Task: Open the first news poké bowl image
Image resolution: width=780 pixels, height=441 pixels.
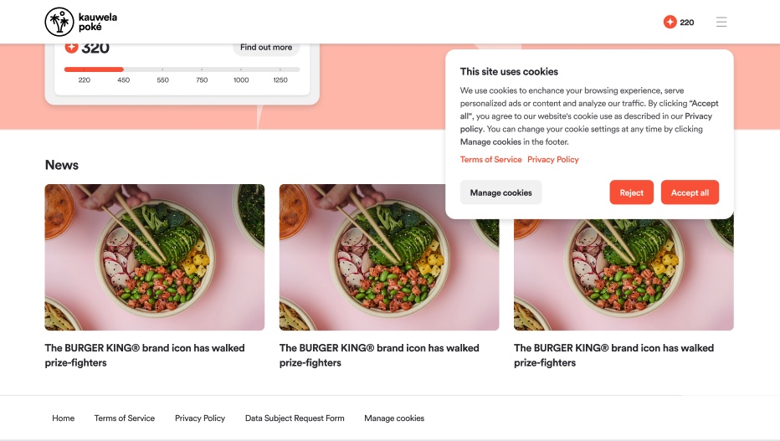Action: [x=155, y=257]
